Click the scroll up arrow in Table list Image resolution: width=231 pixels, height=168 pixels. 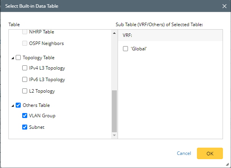click(x=114, y=33)
